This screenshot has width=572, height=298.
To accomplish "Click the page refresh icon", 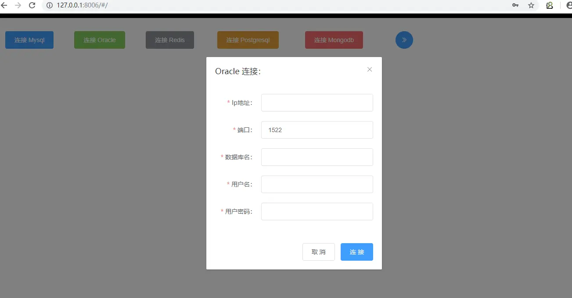I will (31, 5).
